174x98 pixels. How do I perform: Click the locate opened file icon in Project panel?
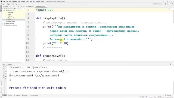pos(14,7)
